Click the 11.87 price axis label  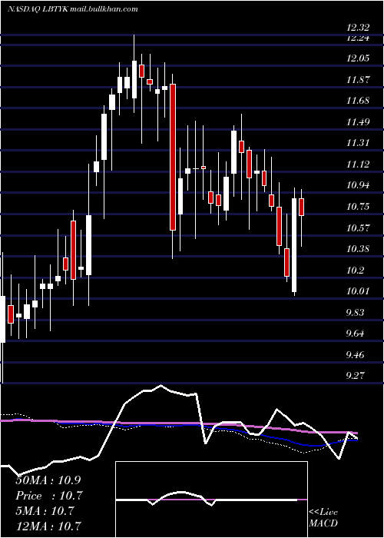358,80
